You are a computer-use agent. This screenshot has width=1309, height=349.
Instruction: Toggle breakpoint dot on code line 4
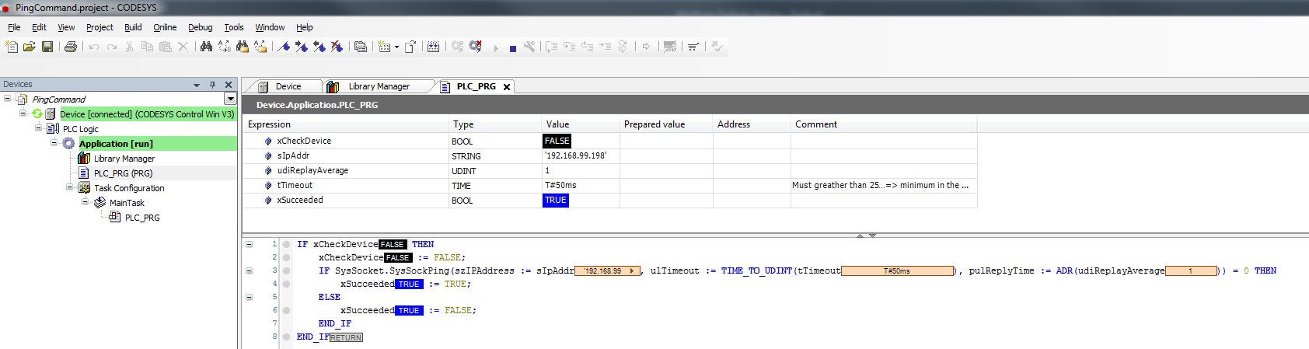(x=286, y=284)
